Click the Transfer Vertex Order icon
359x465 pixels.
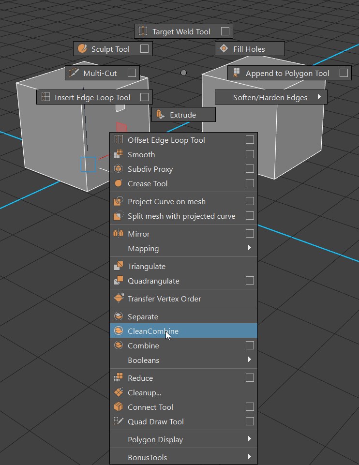click(x=119, y=298)
